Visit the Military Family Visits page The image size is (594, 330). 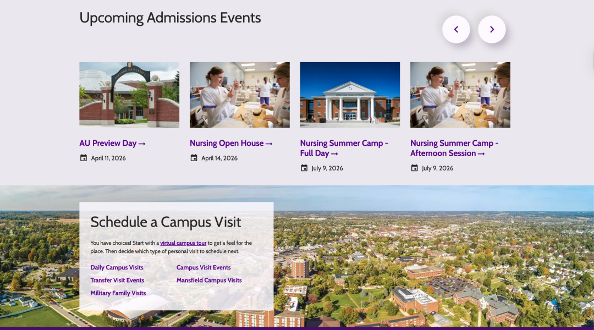(x=118, y=294)
